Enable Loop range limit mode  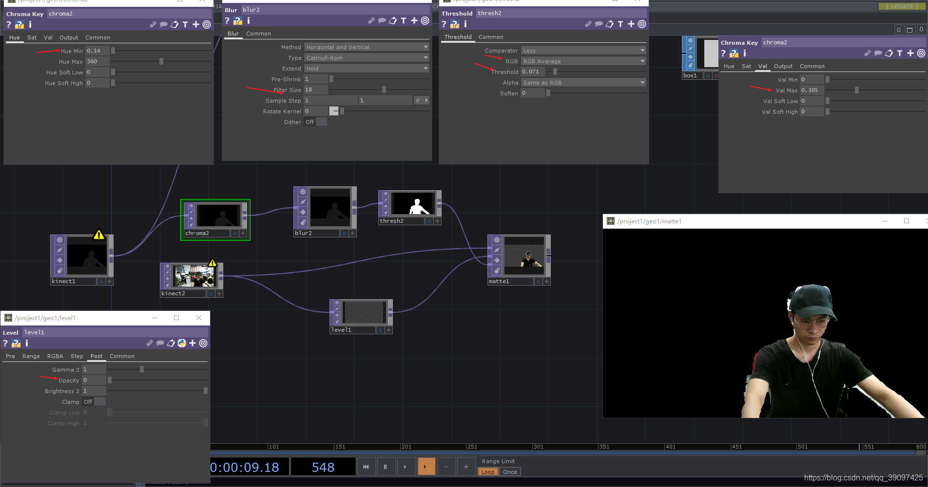488,472
